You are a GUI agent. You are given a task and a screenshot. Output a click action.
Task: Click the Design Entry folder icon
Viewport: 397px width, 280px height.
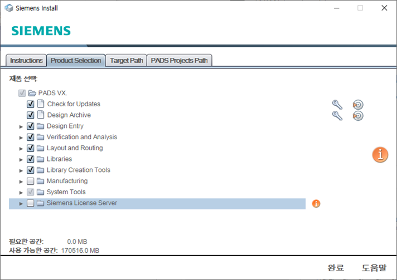[x=40, y=126]
